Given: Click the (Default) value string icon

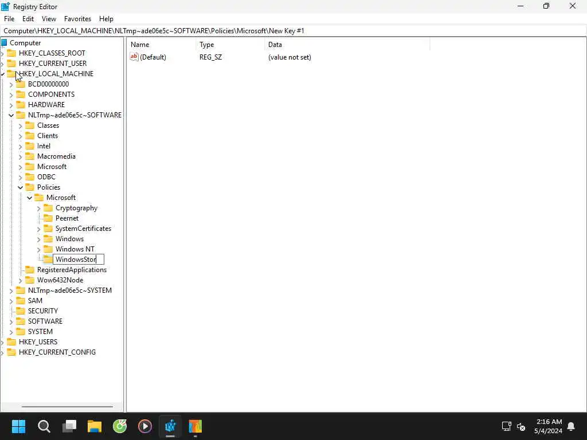Looking at the screenshot, I should (x=134, y=57).
